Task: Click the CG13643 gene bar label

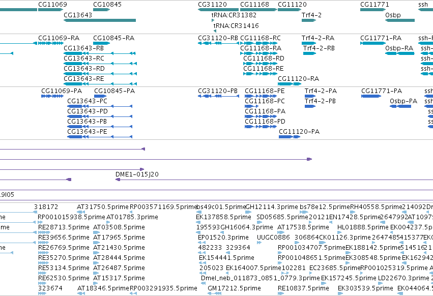Action: pyautogui.click(x=78, y=15)
